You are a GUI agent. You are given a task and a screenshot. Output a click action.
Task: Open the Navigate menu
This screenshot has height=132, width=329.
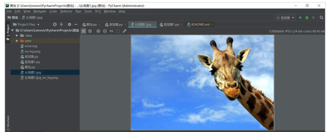(40, 11)
